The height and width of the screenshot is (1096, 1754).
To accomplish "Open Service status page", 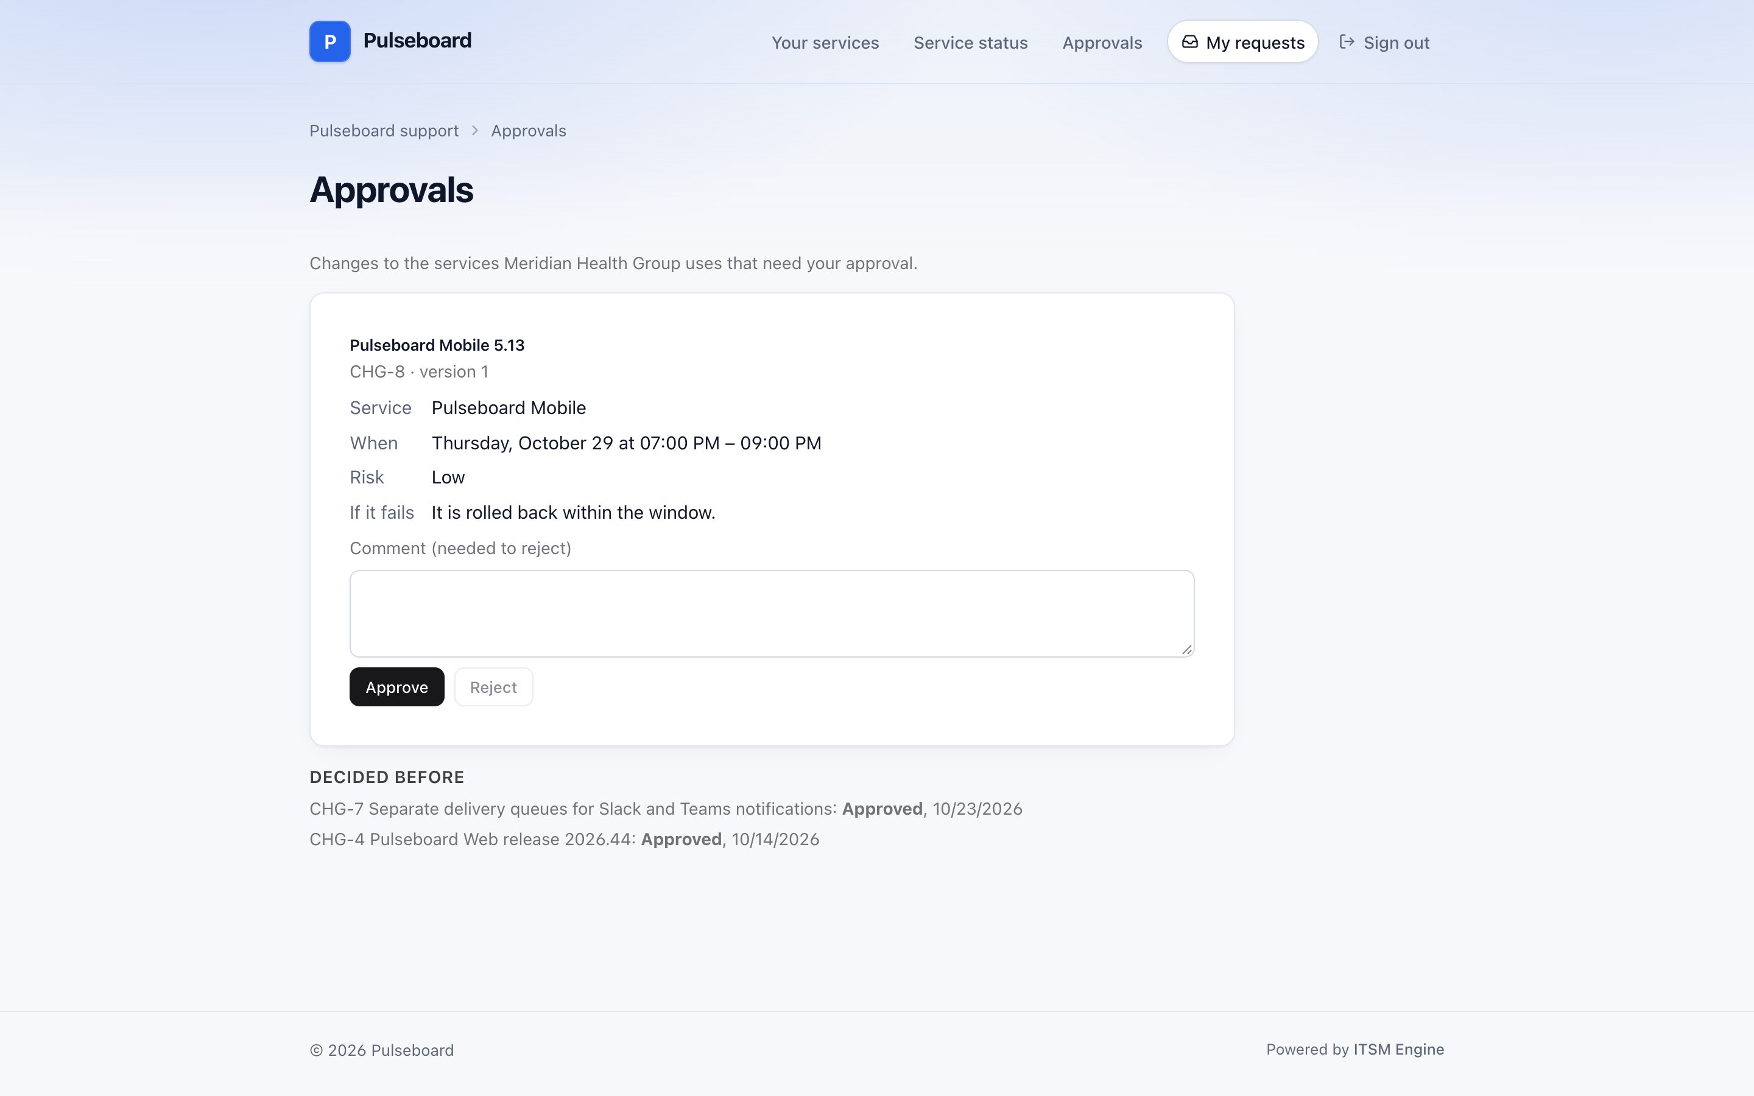I will pyautogui.click(x=971, y=43).
